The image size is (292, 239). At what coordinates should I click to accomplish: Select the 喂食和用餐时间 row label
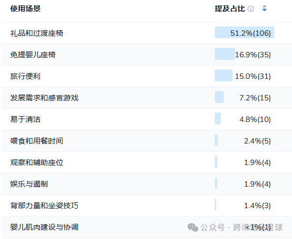click(37, 141)
